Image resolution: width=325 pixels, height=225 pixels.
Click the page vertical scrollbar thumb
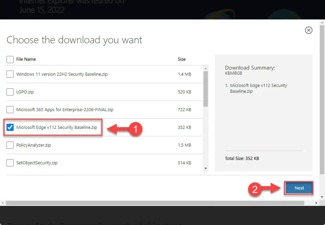click(322, 100)
